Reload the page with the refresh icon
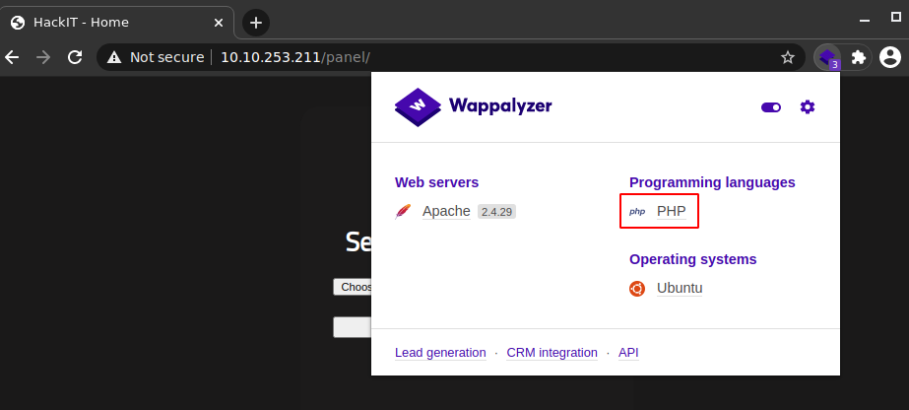The height and width of the screenshot is (410, 909). pos(75,57)
